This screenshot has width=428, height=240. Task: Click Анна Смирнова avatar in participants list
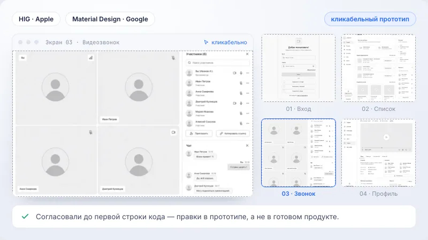pyautogui.click(x=189, y=93)
